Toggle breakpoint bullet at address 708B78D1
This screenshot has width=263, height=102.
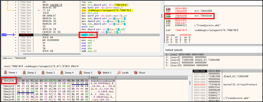16,5
